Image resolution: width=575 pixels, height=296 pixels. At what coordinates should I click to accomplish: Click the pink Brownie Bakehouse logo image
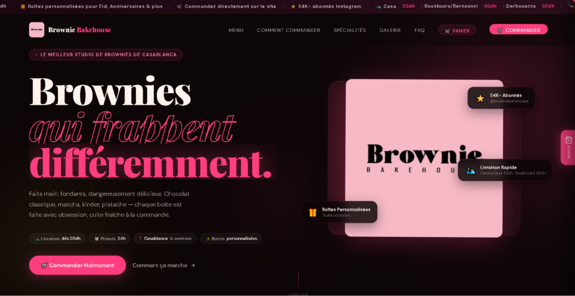(423, 158)
